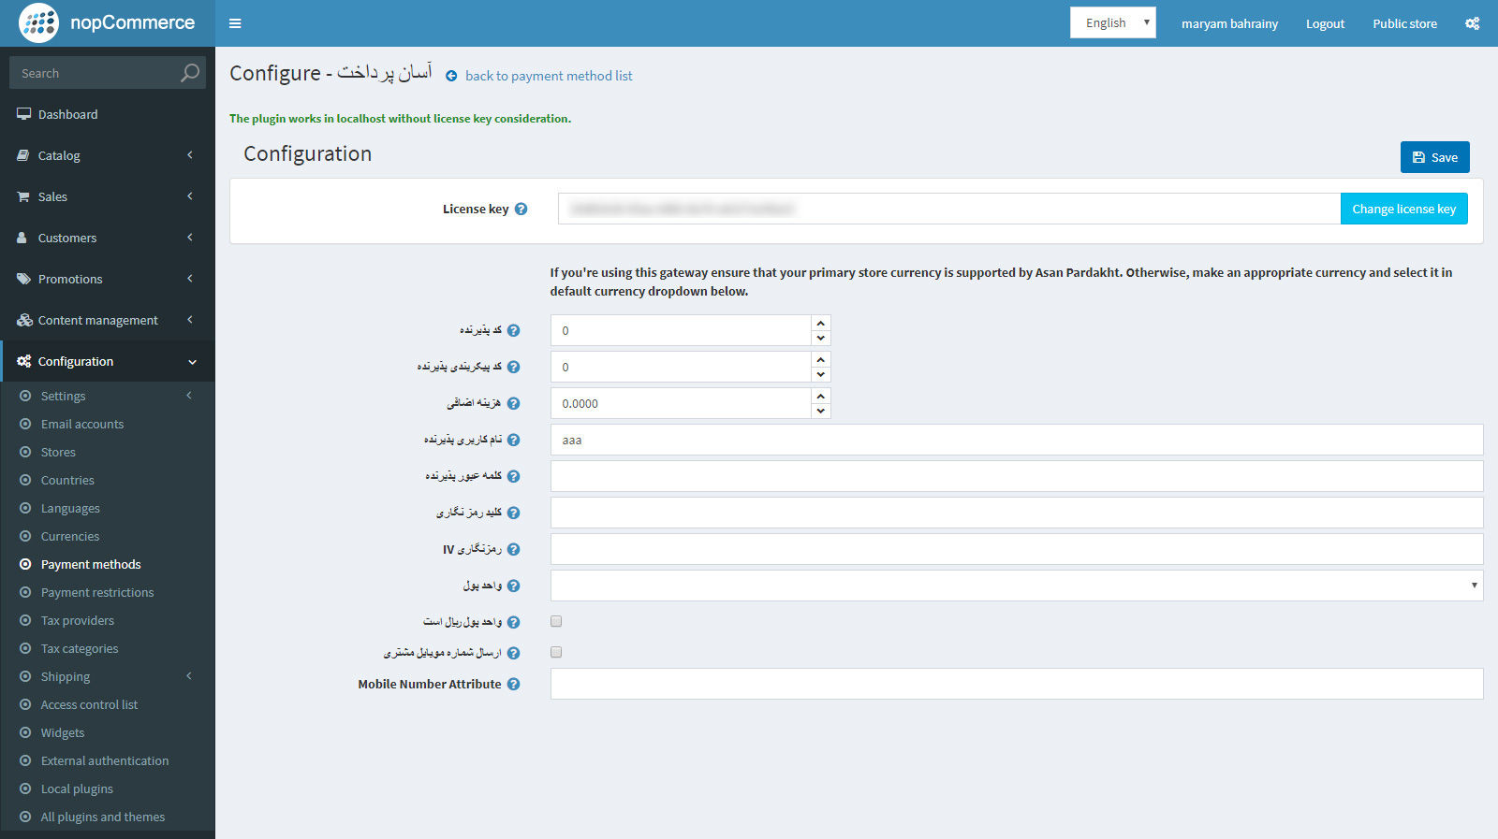Screen dimensions: 1498x839
Task: Click the Logout link
Action: pos(1325,23)
